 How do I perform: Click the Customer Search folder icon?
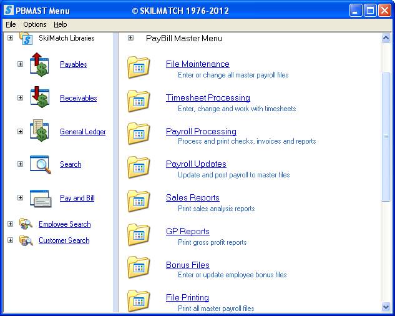(x=26, y=240)
